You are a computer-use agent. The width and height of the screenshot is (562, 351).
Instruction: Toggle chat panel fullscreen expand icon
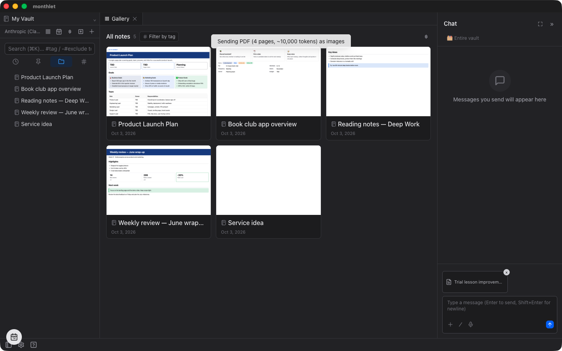540,24
